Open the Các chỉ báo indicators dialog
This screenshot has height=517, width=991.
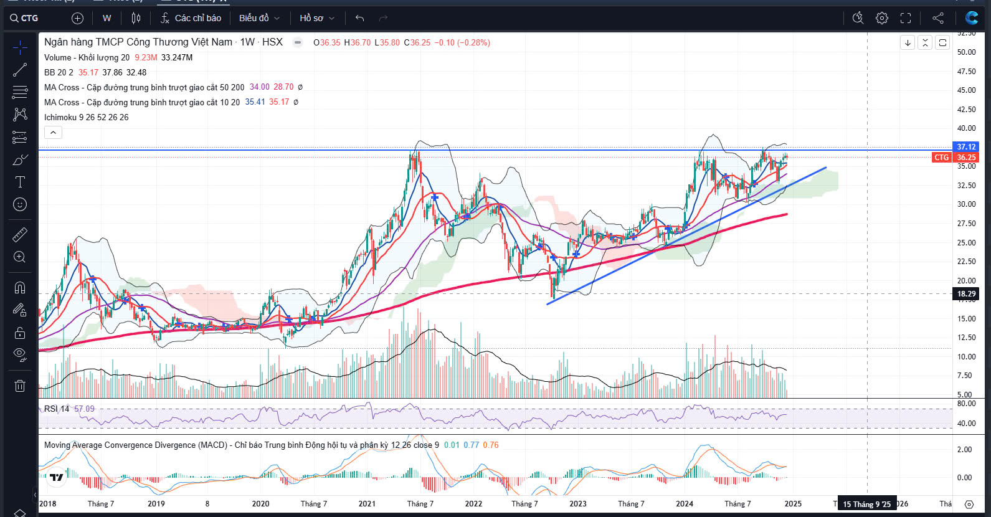(191, 18)
